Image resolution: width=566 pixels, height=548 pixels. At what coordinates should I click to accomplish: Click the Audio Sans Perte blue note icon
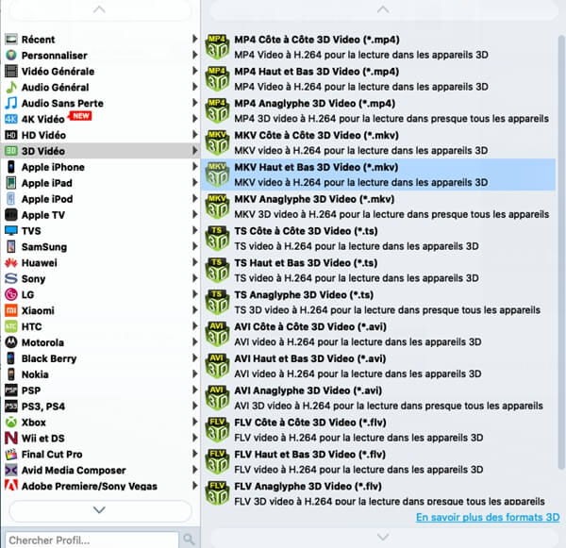coord(10,103)
